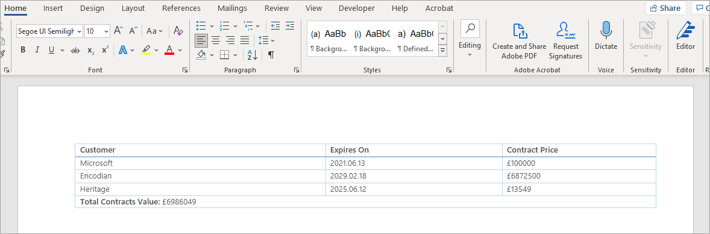Click the numbered list icon
The width and height of the screenshot is (710, 234).
(x=224, y=25)
